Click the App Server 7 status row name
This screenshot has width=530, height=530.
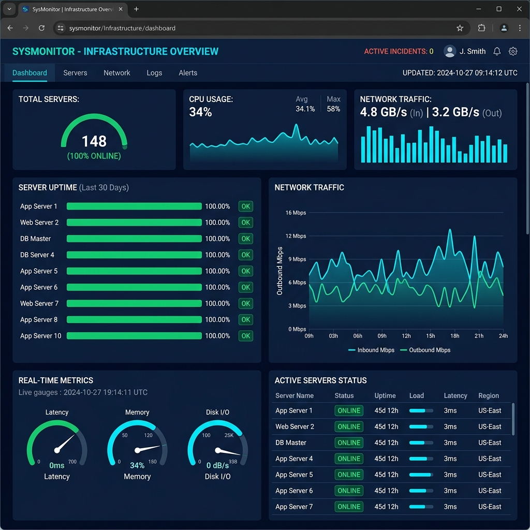tap(294, 507)
